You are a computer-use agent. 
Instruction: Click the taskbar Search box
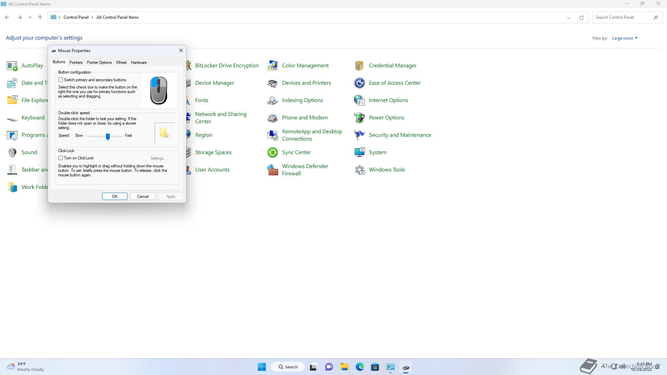coord(288,367)
